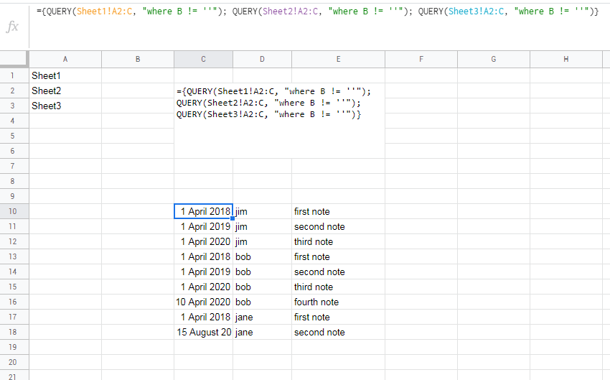This screenshot has width=610, height=380.
Task: Click the selected cell 1 April 2018 in row 10
Action: point(204,211)
